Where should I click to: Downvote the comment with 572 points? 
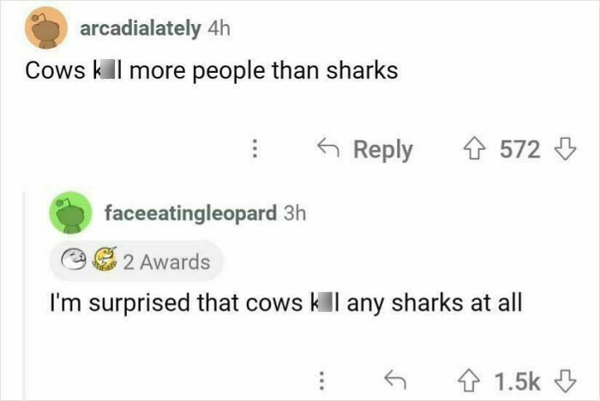[565, 149]
